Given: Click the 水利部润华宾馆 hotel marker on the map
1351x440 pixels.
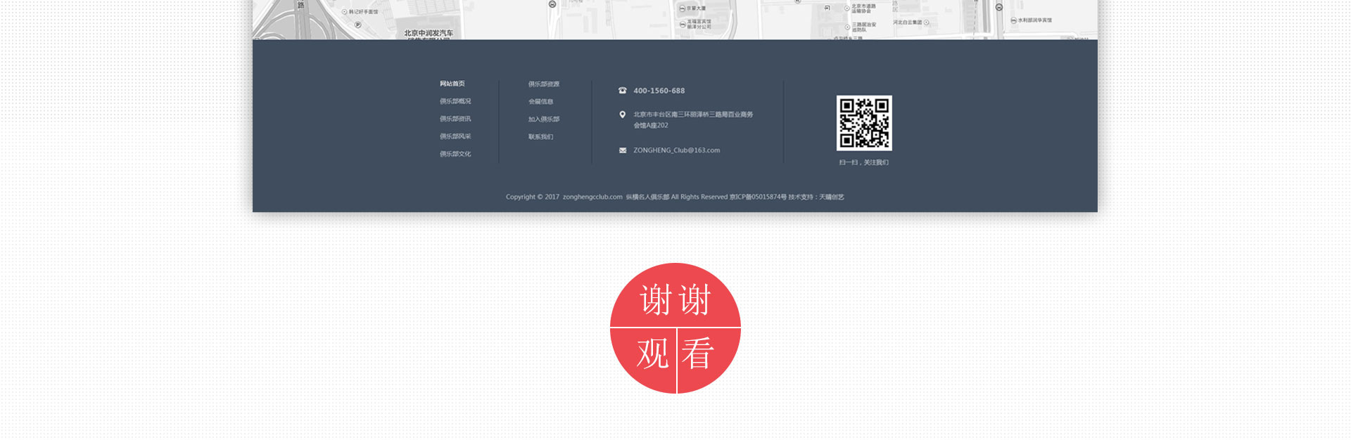Looking at the screenshot, I should [x=1014, y=20].
